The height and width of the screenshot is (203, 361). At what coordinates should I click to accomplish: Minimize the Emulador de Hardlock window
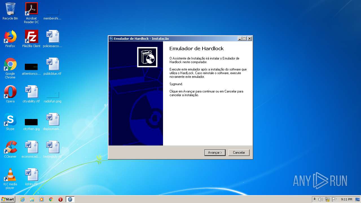click(x=240, y=39)
